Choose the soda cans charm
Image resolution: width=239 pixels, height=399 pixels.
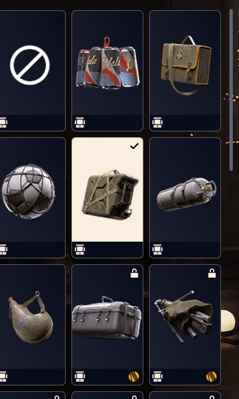pos(107,71)
